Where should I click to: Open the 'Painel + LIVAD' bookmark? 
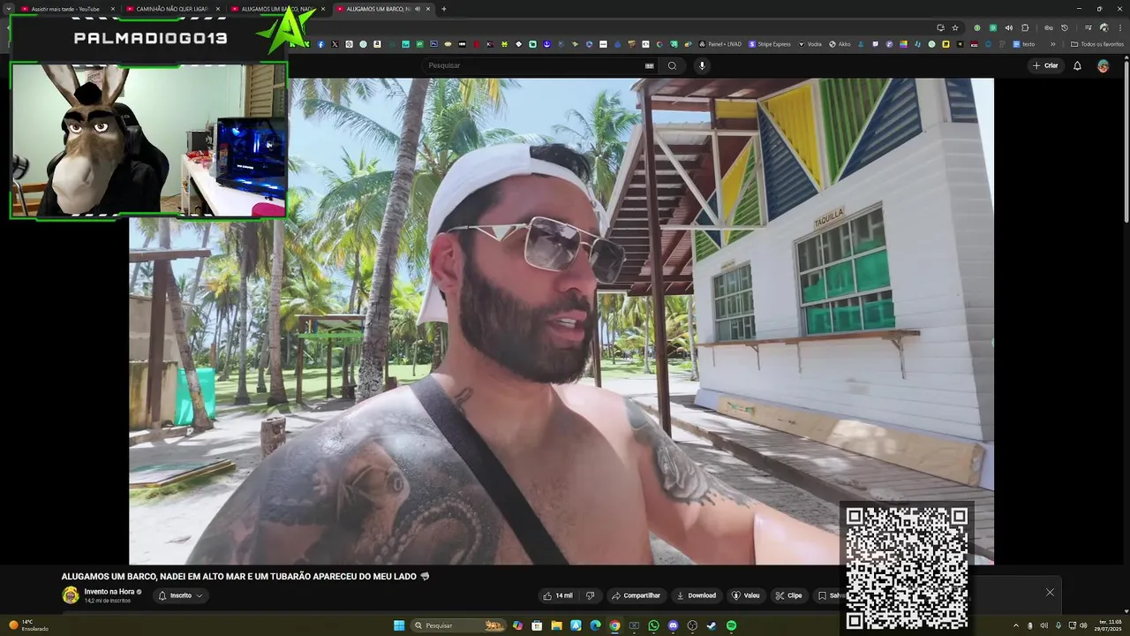[x=719, y=44]
